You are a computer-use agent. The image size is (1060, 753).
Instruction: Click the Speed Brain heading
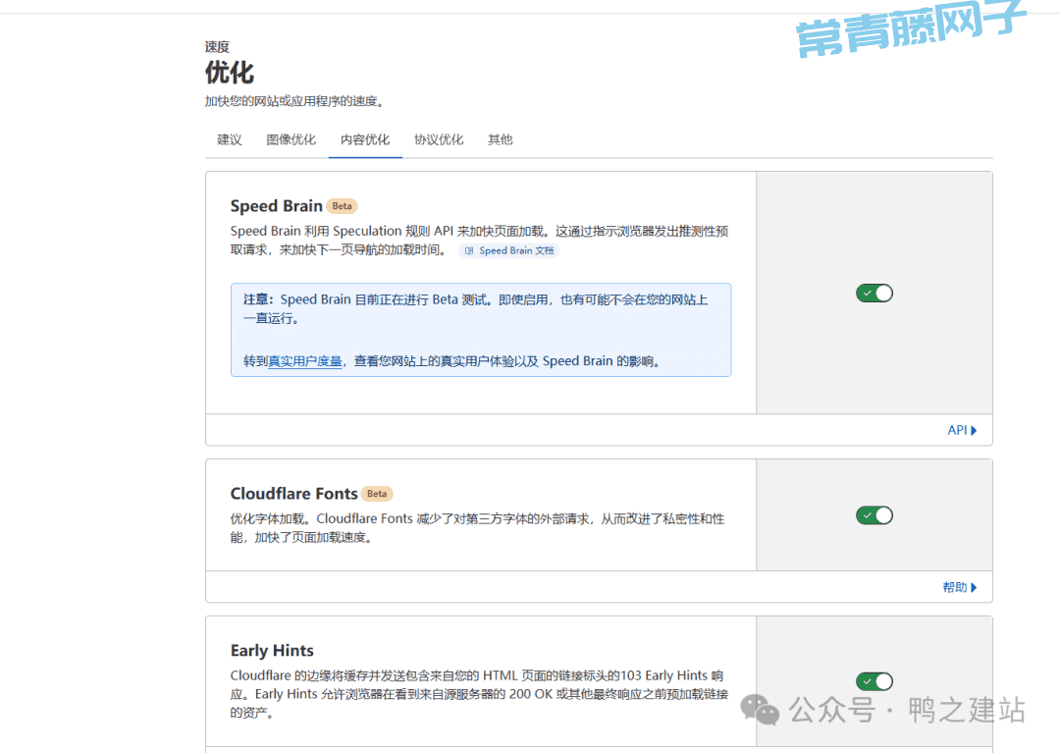coord(277,206)
